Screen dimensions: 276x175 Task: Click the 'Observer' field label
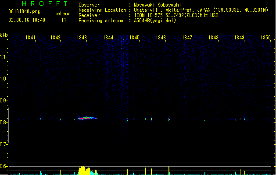89,5
